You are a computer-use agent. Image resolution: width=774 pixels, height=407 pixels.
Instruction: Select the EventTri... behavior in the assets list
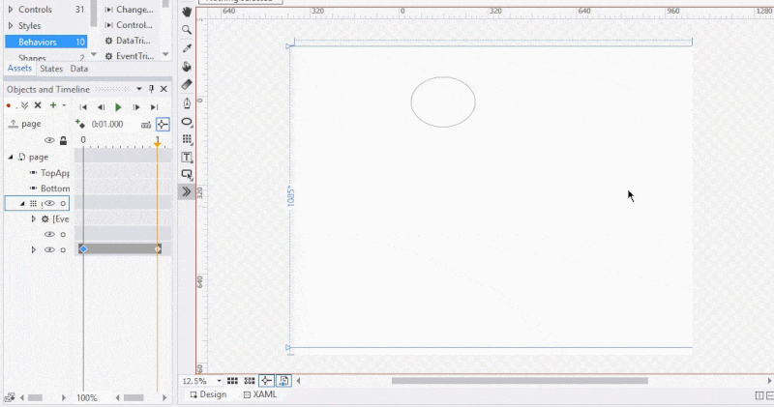click(131, 56)
